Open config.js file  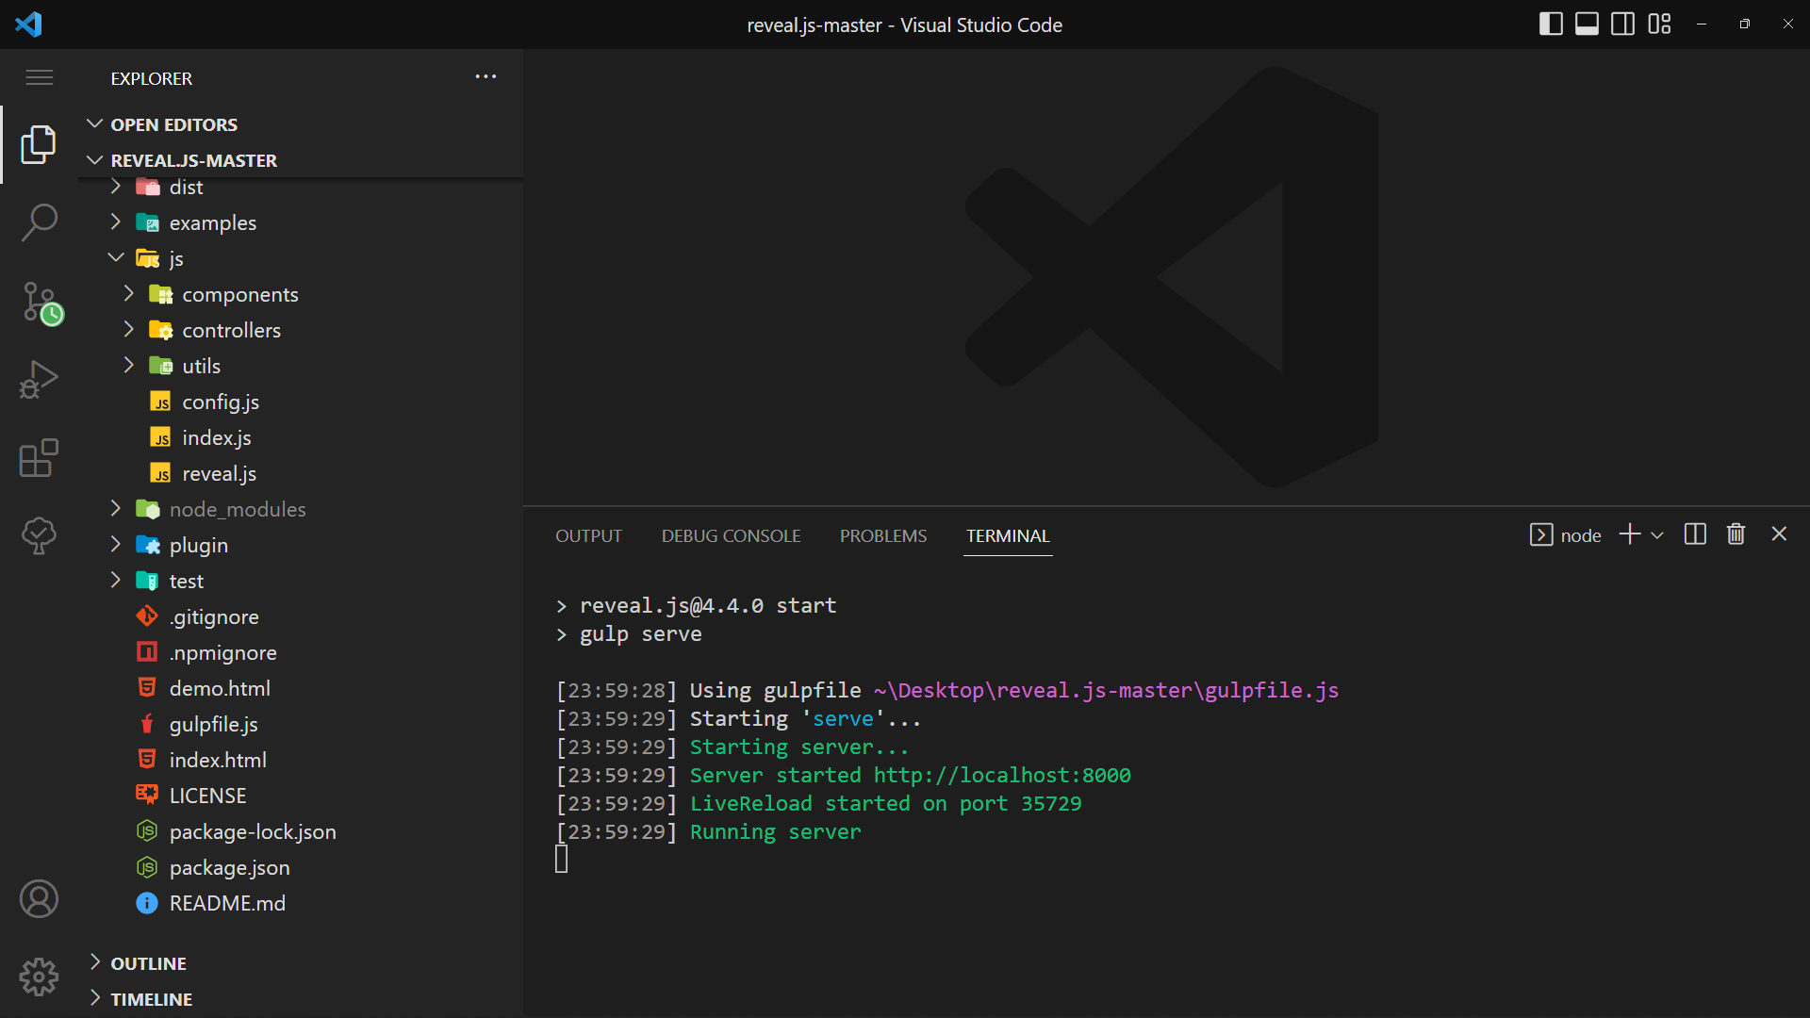click(x=300, y=402)
